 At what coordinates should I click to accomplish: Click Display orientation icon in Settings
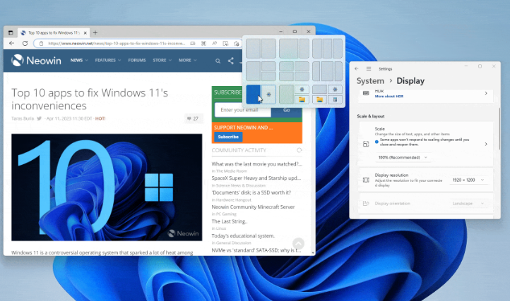[x=366, y=204]
